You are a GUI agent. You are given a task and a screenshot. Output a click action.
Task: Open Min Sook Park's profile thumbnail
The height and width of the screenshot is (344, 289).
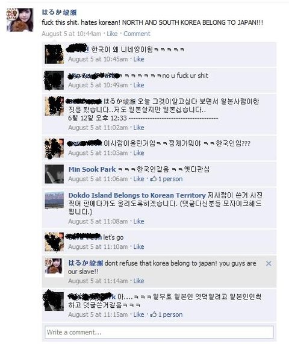[x=54, y=174]
